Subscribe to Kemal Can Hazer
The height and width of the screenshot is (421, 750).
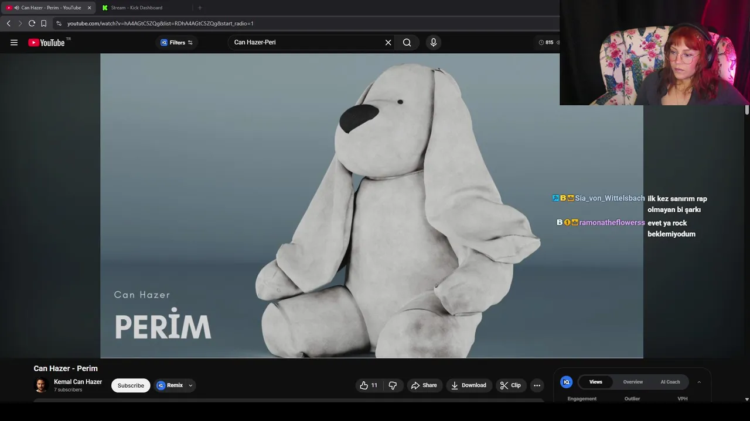(131, 385)
